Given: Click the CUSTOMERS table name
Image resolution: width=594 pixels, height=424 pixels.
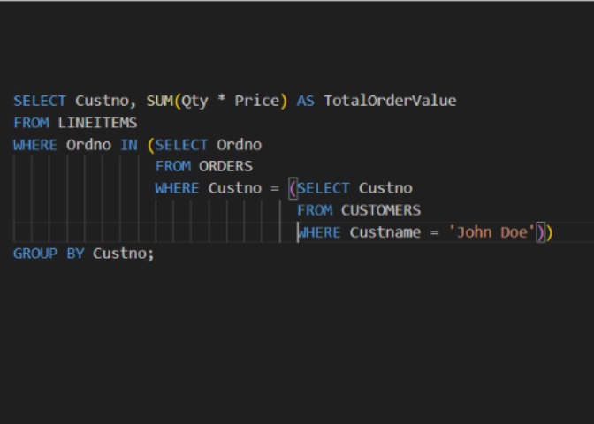Looking at the screenshot, I should tap(381, 210).
